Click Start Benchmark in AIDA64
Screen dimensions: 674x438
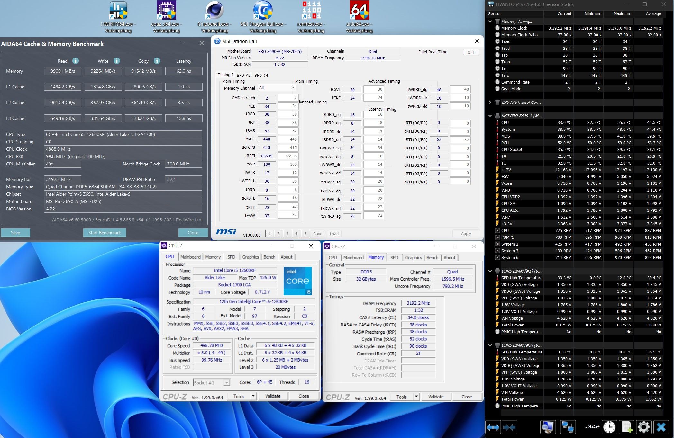pyautogui.click(x=105, y=233)
